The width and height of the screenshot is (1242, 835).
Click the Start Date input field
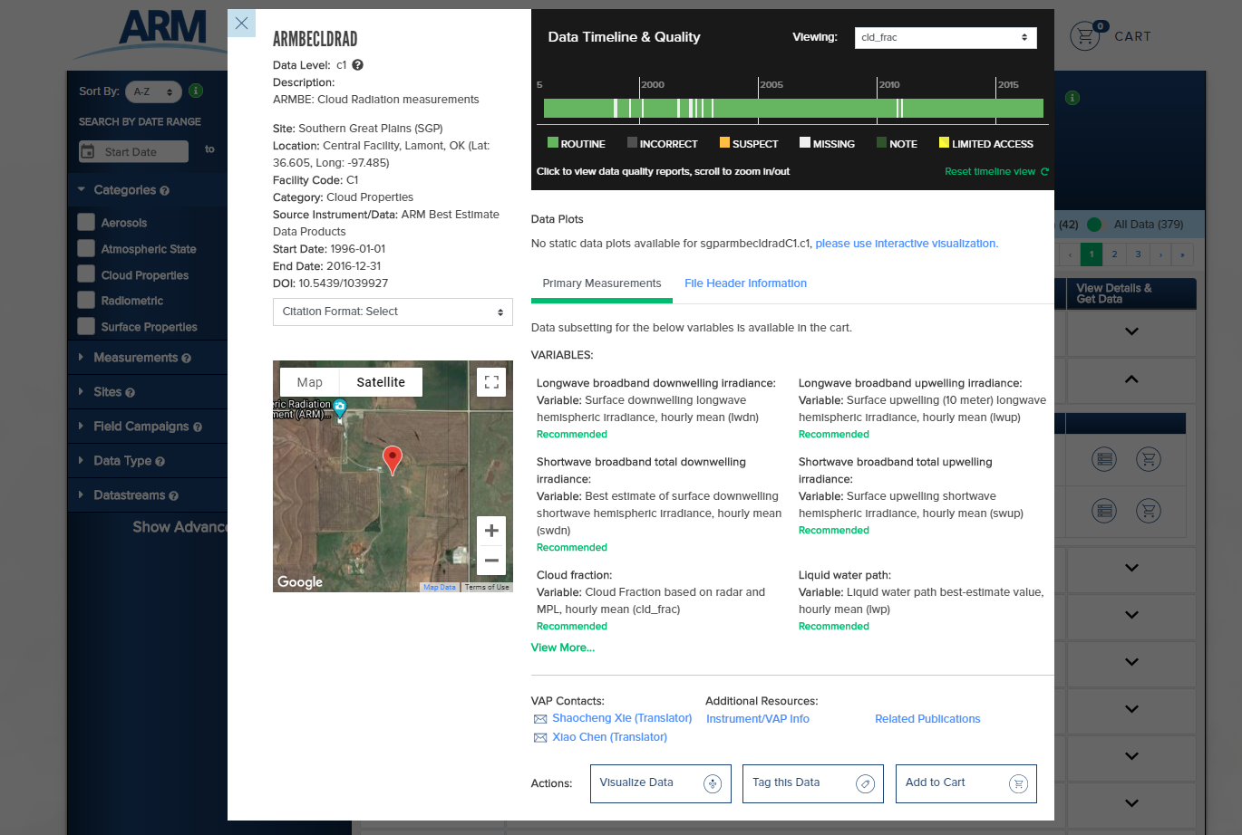(133, 151)
